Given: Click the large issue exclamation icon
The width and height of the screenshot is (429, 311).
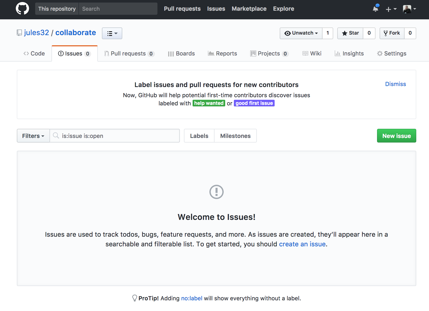Looking at the screenshot, I should 217,192.
